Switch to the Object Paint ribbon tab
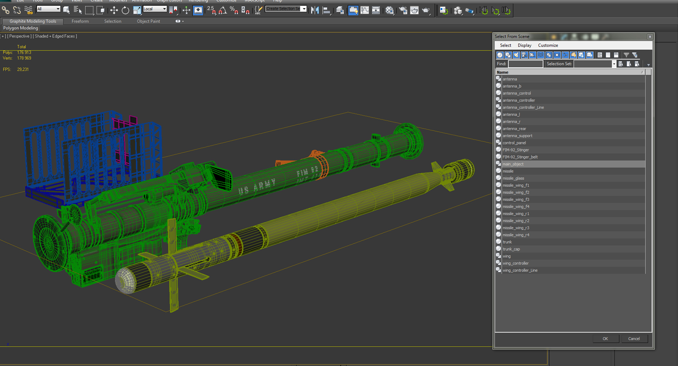The image size is (678, 366). point(148,21)
